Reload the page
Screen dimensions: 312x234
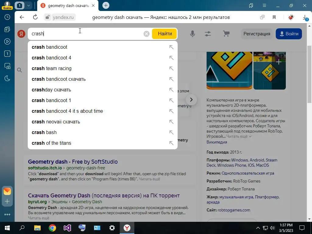(35, 17)
